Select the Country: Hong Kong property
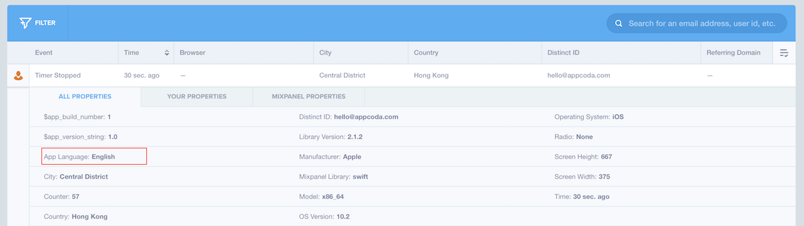804x226 pixels. tap(75, 217)
